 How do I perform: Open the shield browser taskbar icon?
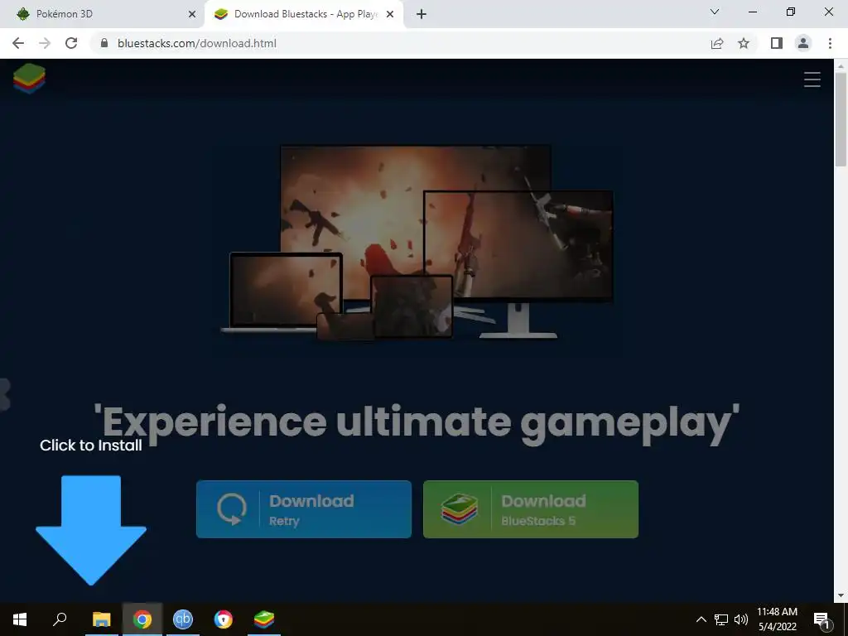[224, 619]
